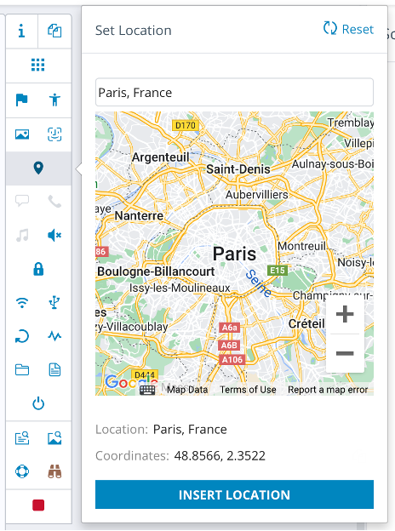
Task: Open the apps grid icon
Action: click(x=38, y=65)
